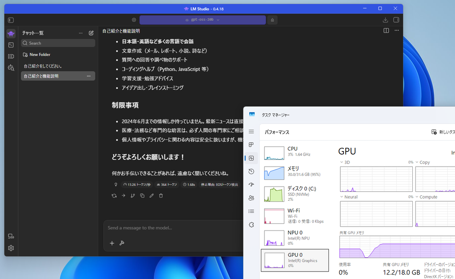Click new task button in Task Manager

click(x=443, y=132)
